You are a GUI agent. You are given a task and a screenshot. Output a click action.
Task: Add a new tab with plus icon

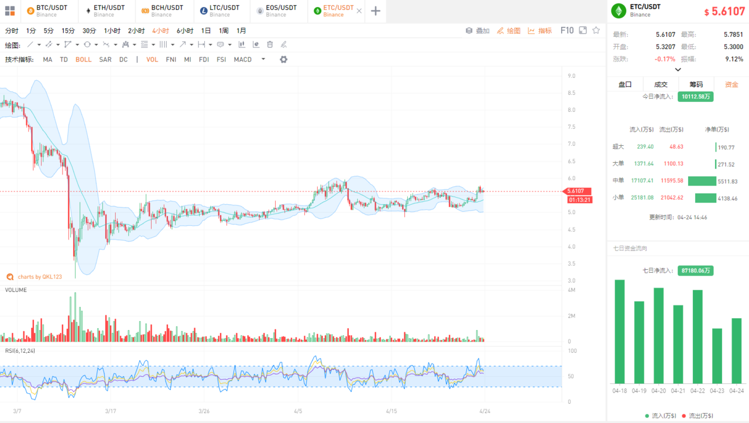[376, 11]
